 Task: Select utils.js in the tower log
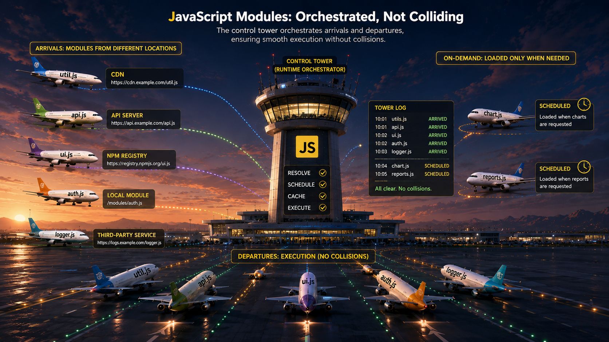(399, 119)
